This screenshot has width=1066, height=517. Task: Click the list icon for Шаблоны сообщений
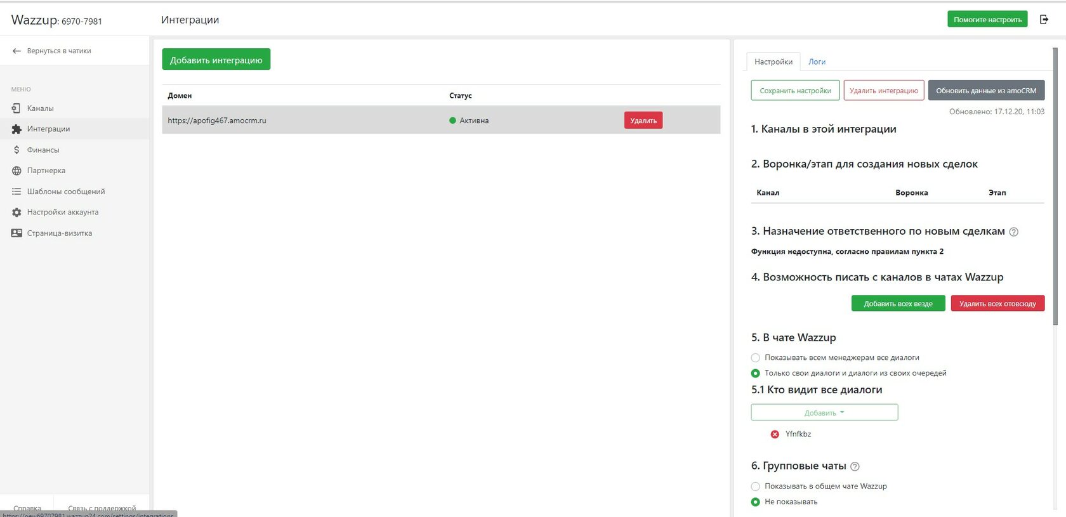coord(16,192)
